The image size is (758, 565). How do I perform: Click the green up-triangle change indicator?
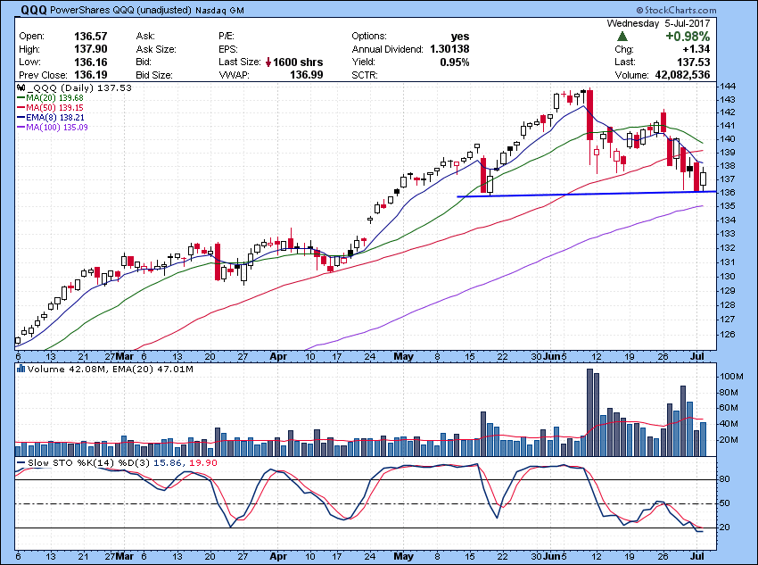(x=622, y=37)
